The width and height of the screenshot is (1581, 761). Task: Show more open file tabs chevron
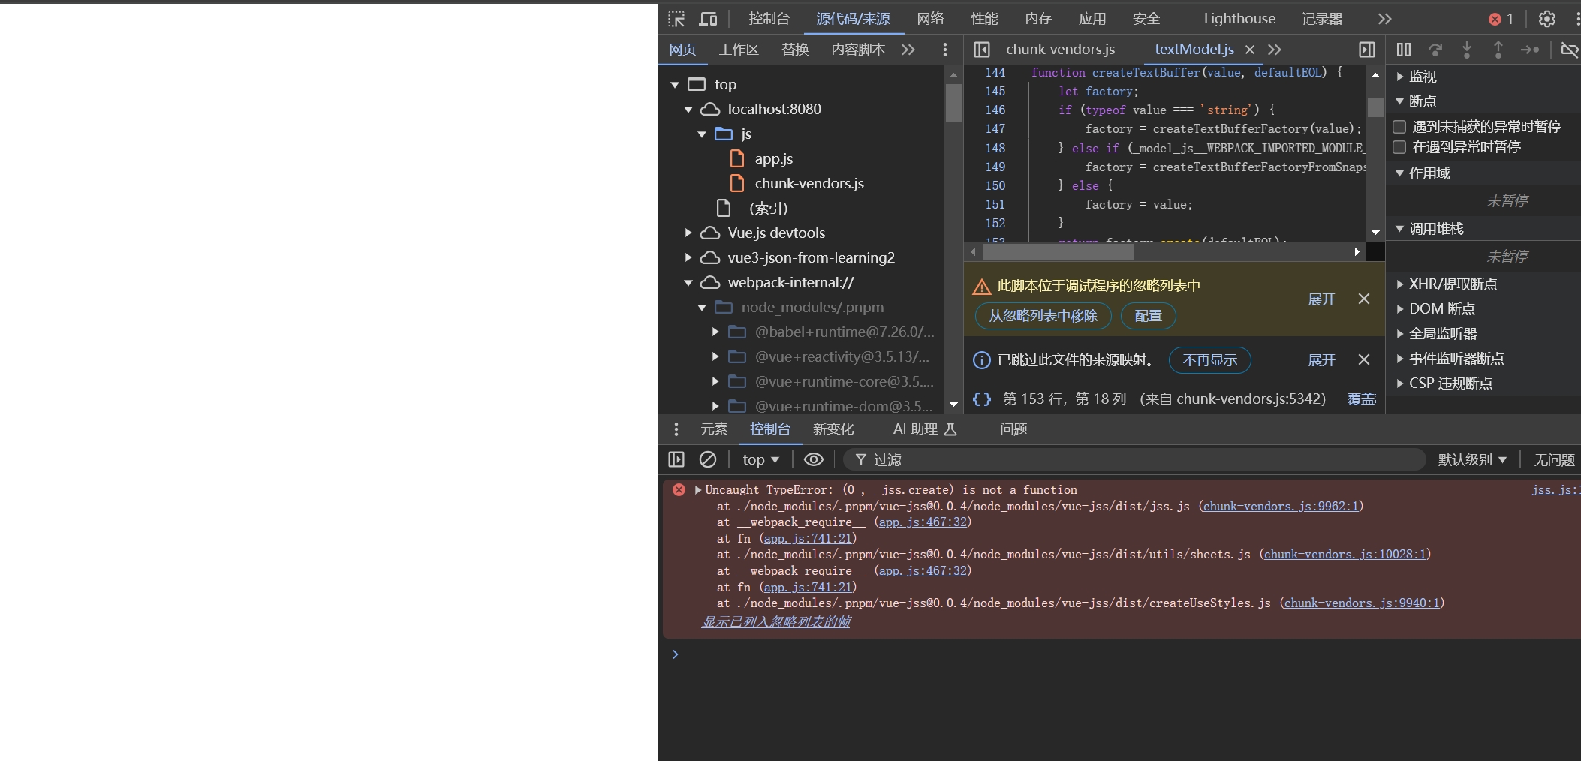click(1275, 50)
